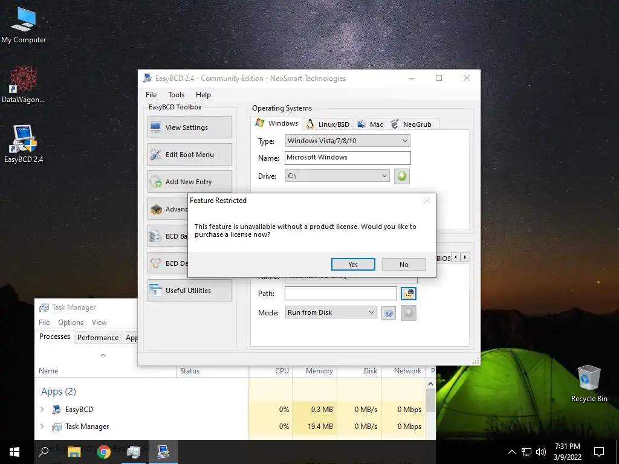Switch to Performance tab in Task Manager
The height and width of the screenshot is (464, 619).
(x=98, y=337)
